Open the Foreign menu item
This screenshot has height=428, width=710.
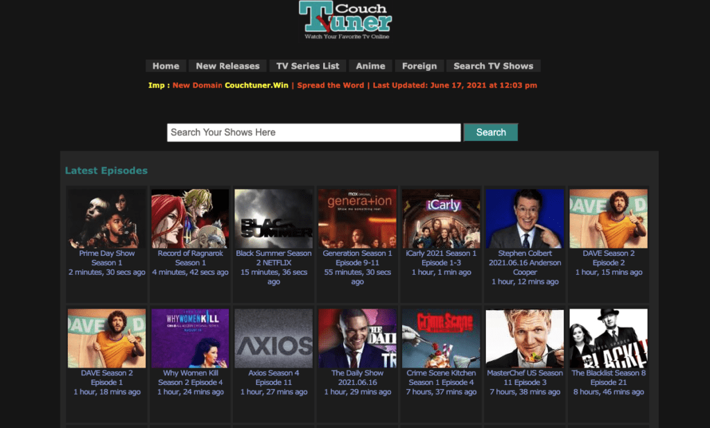(419, 66)
